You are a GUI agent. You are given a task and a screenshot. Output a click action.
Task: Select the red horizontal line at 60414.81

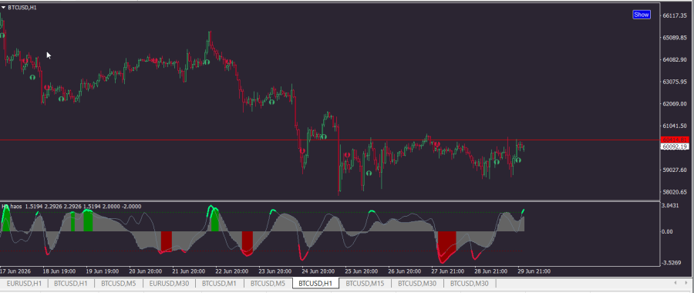pyautogui.click(x=330, y=140)
